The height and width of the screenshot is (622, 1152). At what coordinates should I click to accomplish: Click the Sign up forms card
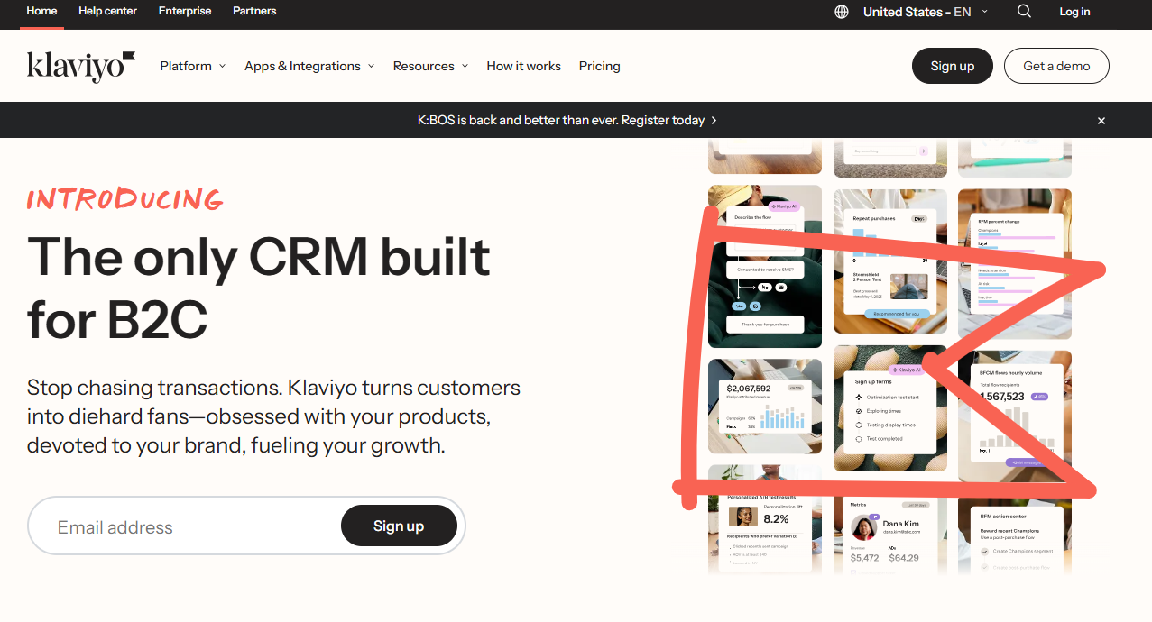890,408
